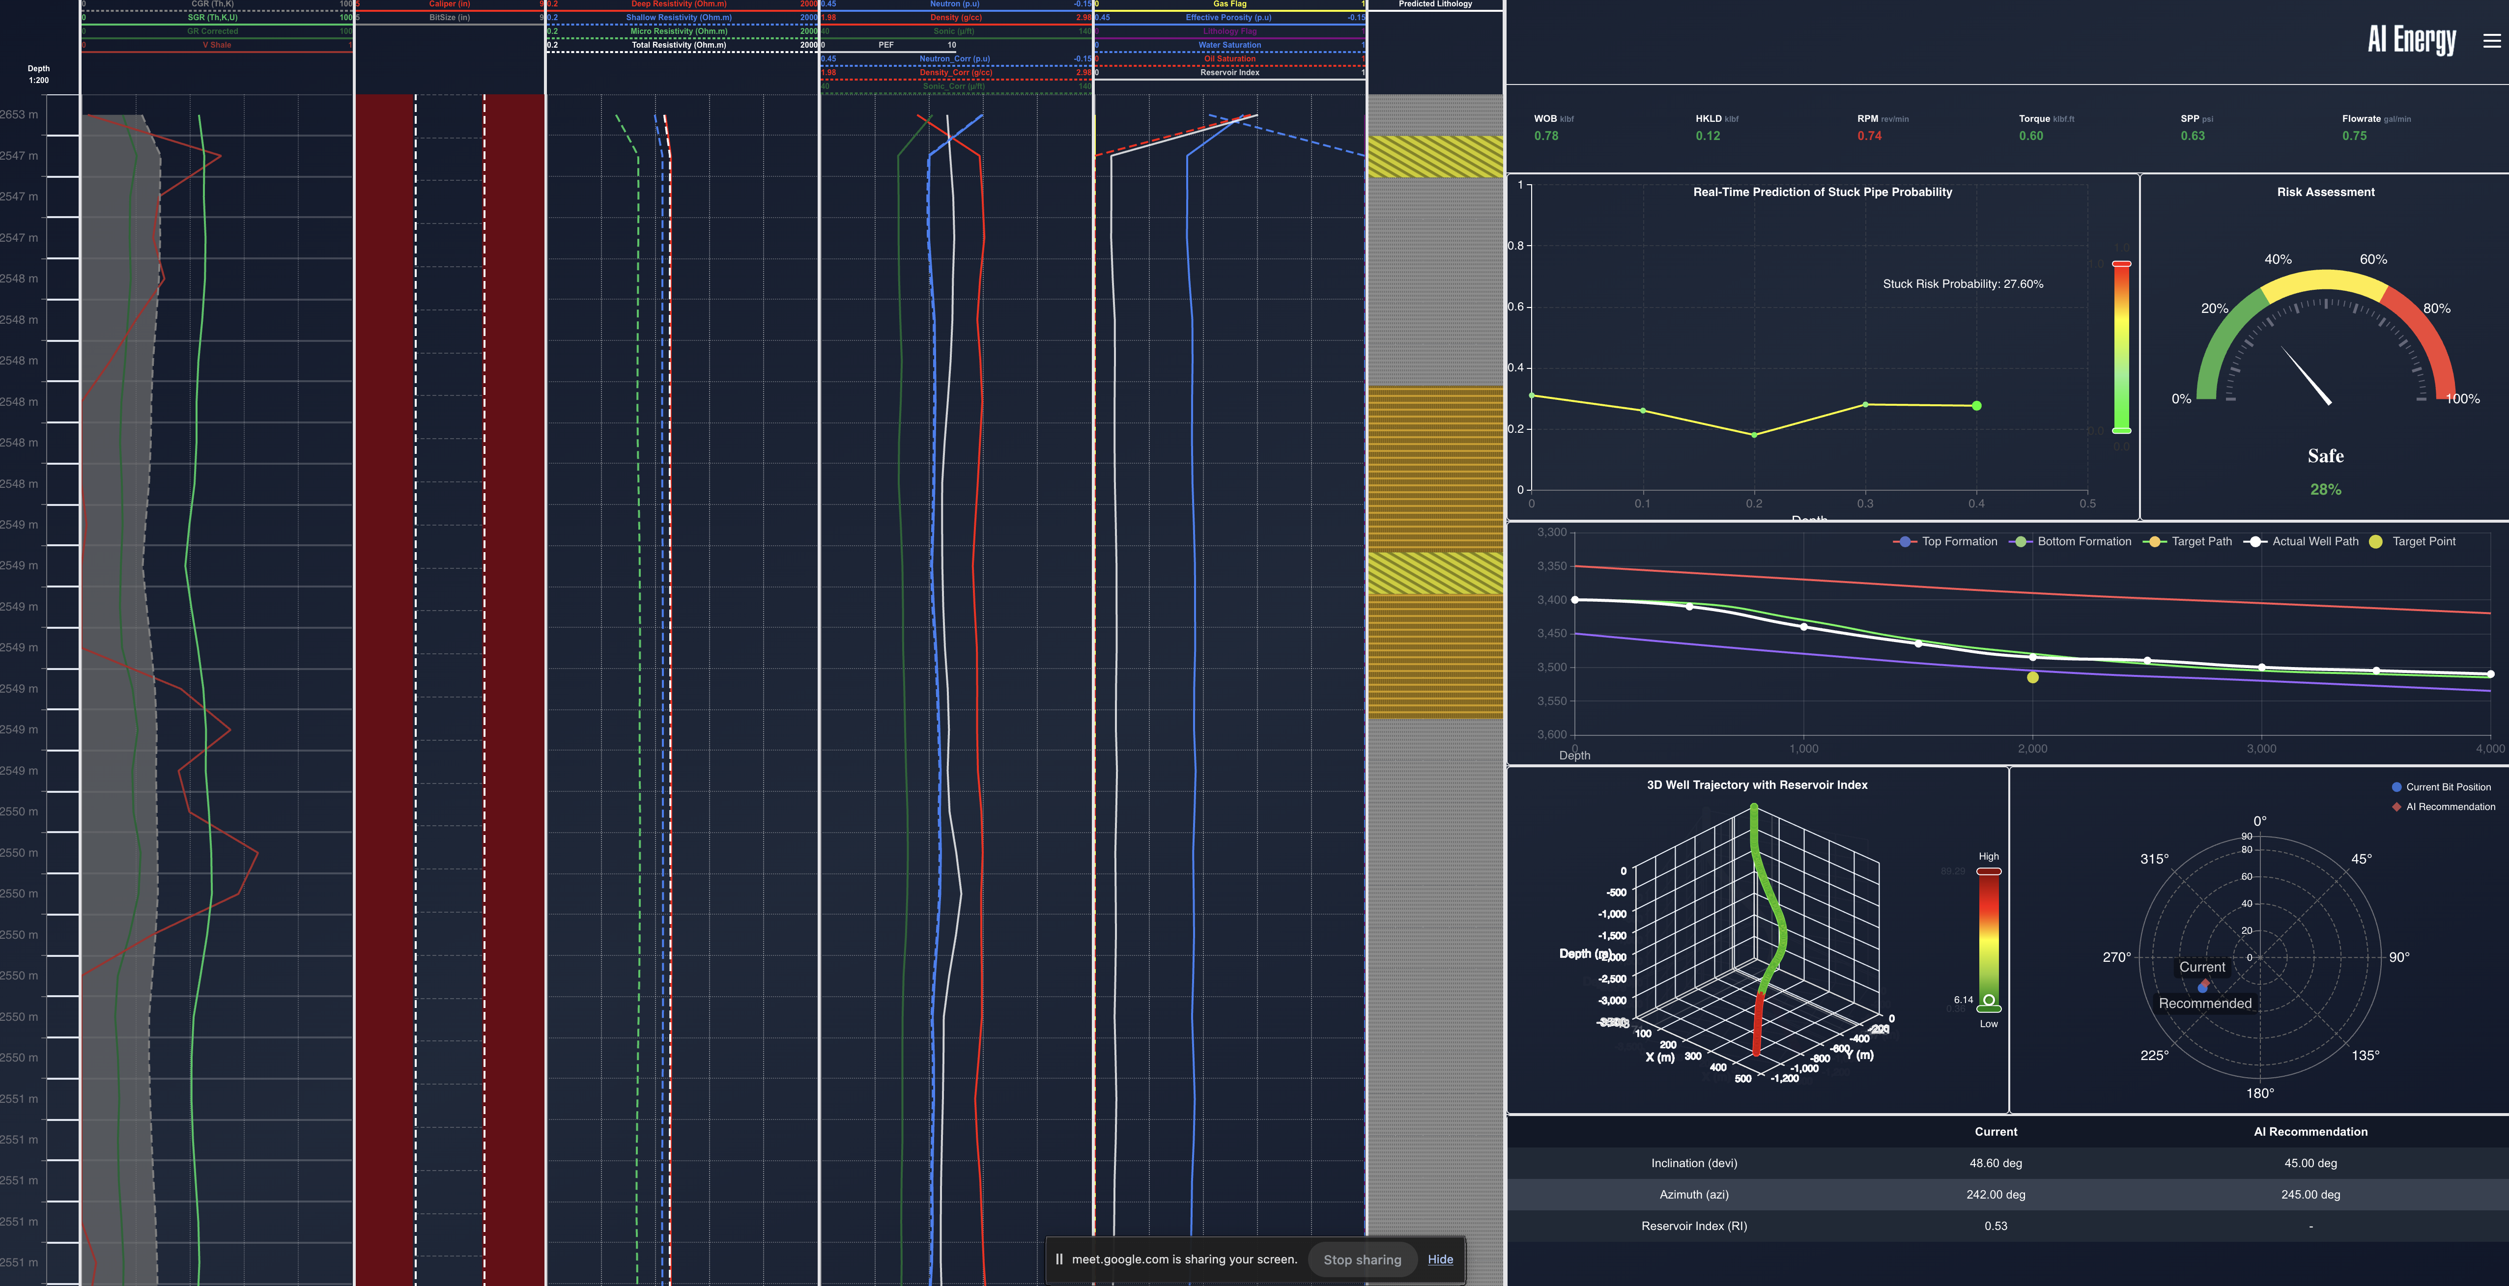Toggle the Target Path legend series
Screen dimensions: 2509x1286
[x=2187, y=541]
